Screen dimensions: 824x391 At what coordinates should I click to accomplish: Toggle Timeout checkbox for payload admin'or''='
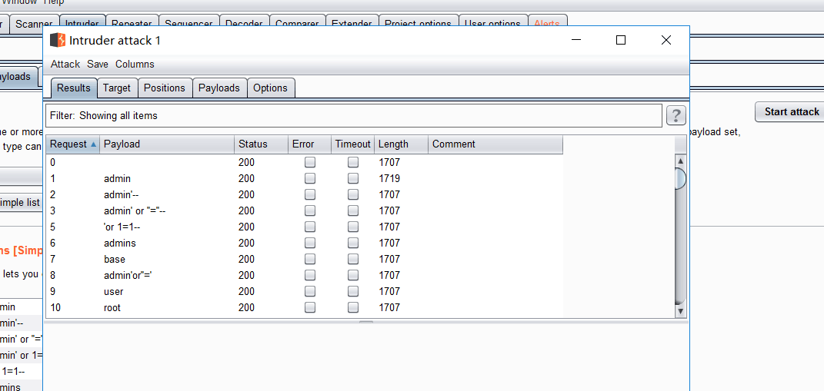tap(353, 275)
